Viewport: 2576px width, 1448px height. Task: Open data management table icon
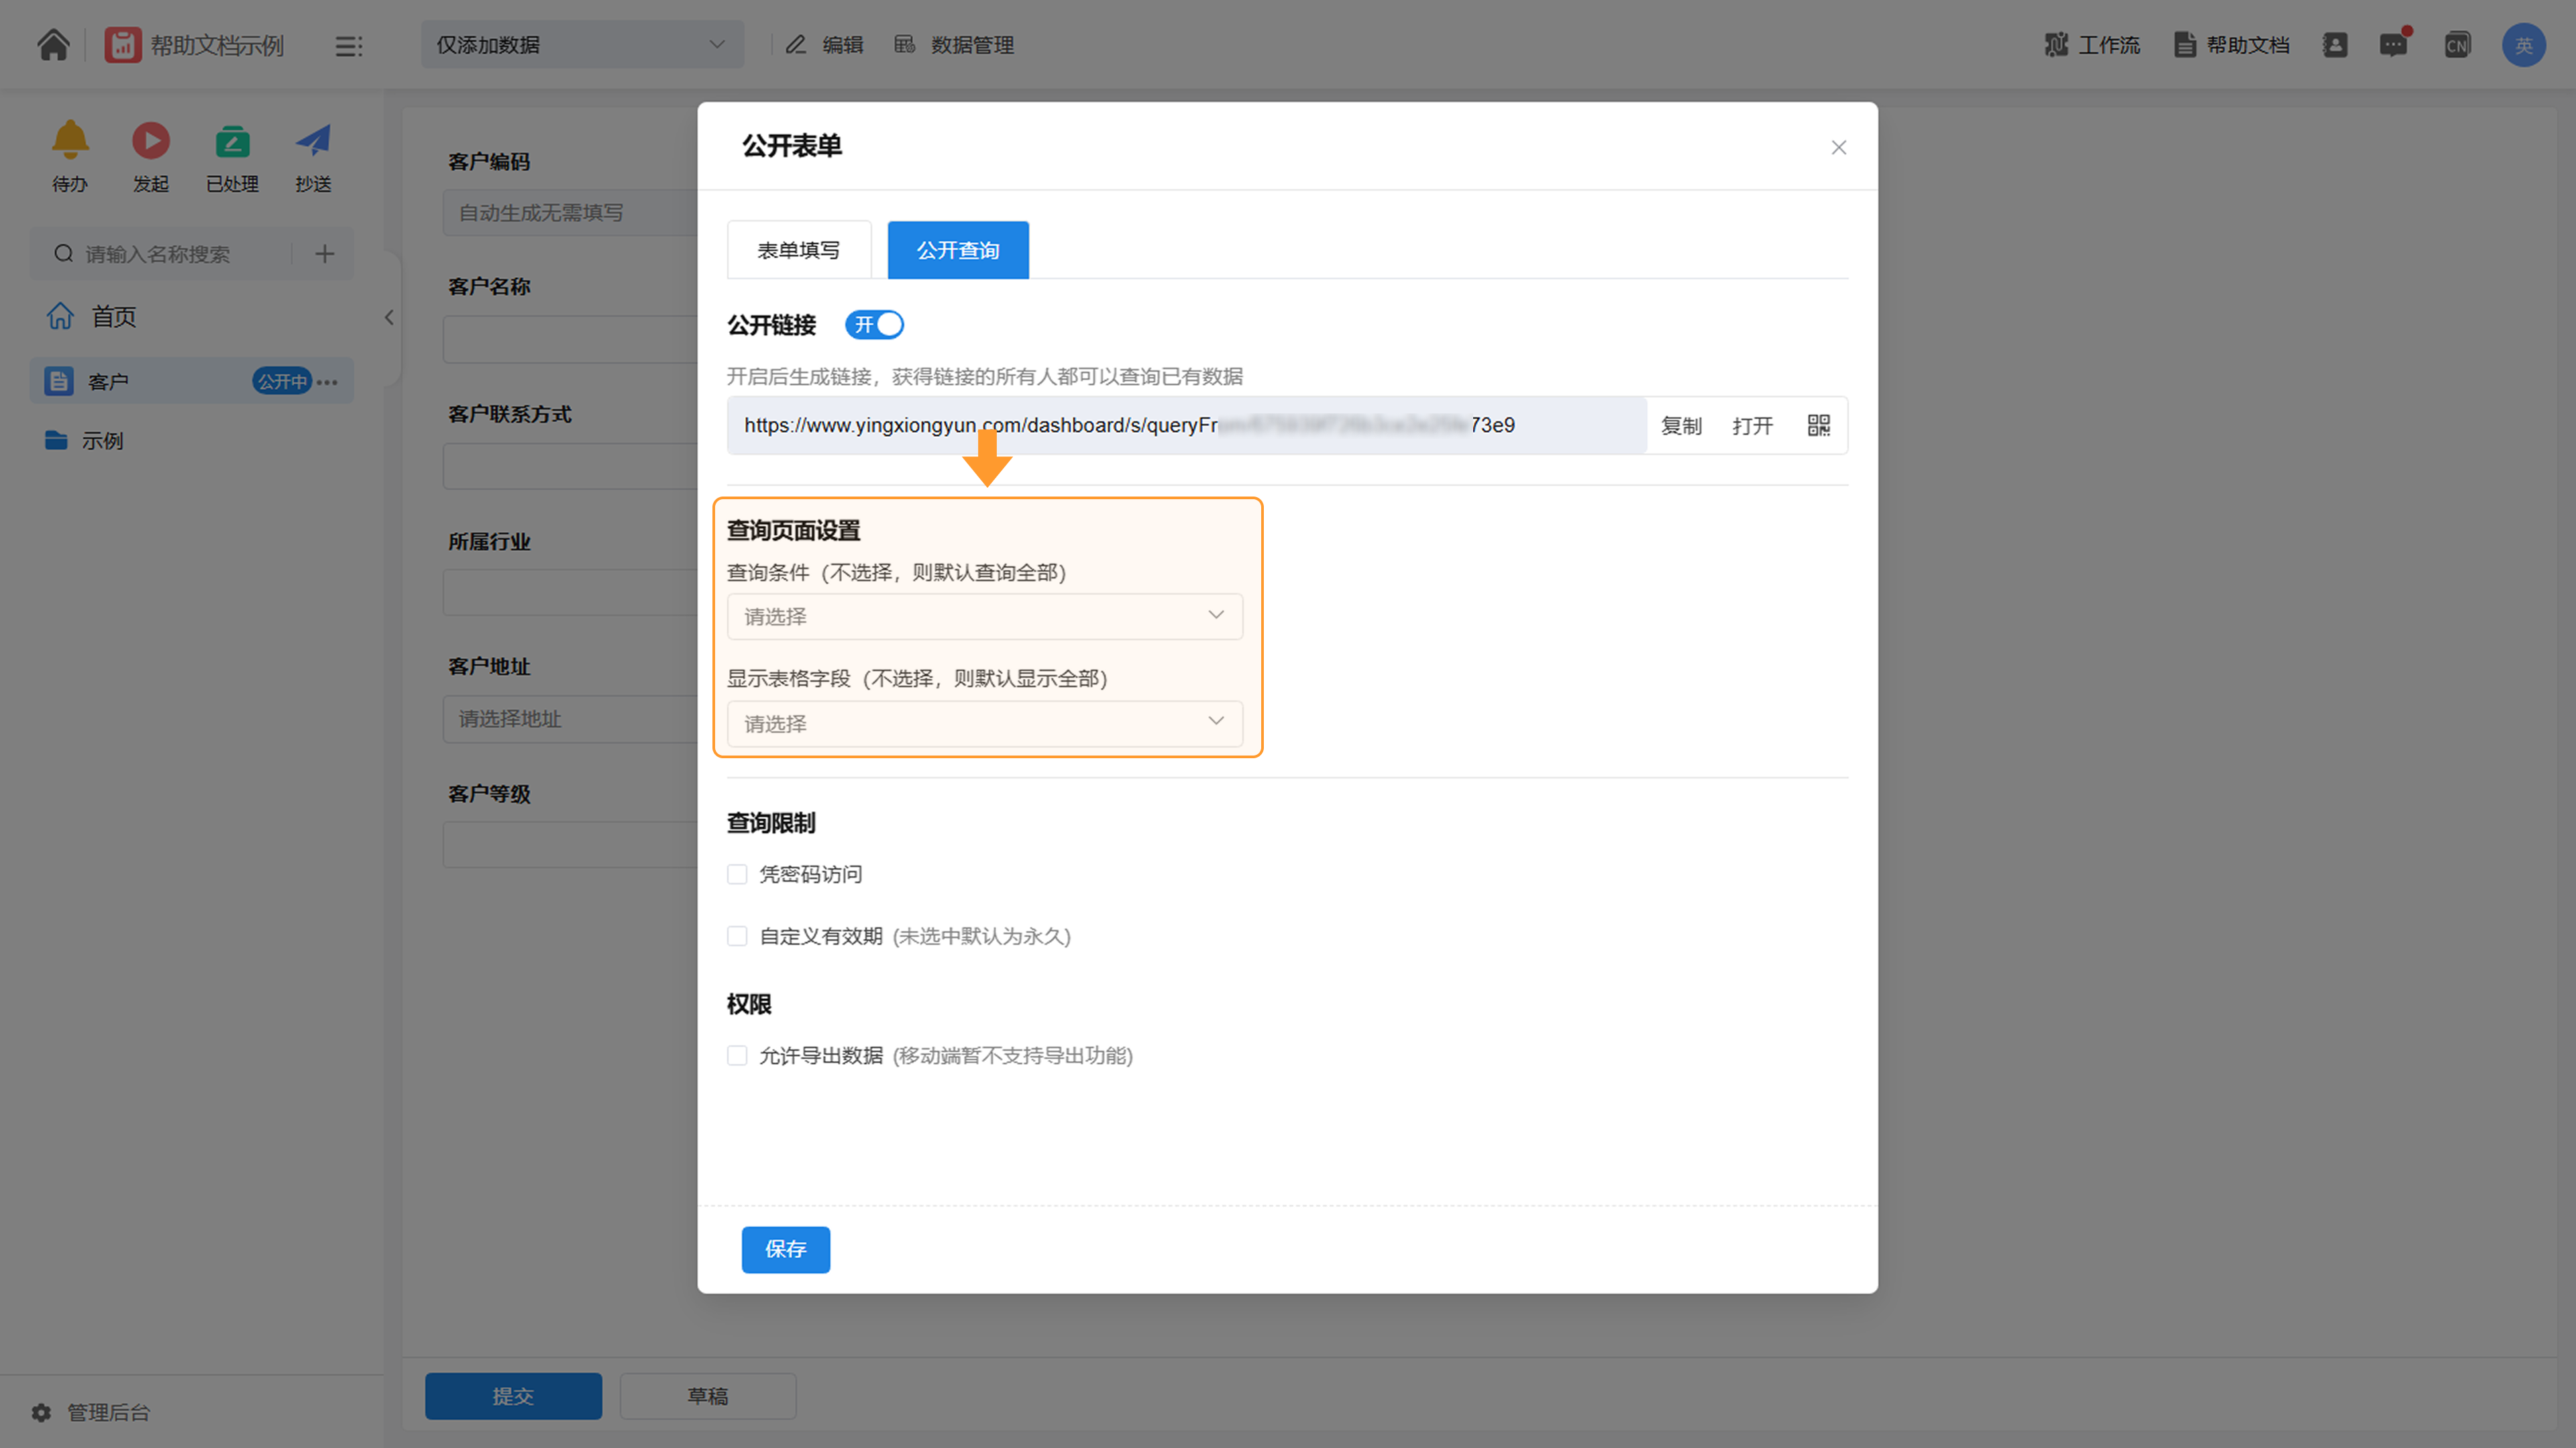tap(905, 45)
